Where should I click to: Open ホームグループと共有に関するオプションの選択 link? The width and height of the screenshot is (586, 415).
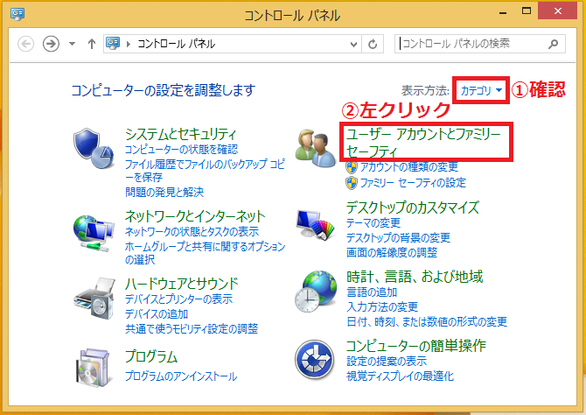[206, 253]
